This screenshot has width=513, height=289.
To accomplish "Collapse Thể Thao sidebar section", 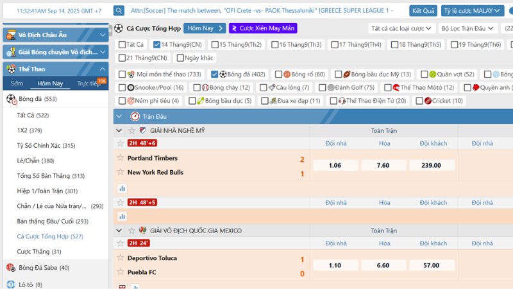I will tap(103, 69).
